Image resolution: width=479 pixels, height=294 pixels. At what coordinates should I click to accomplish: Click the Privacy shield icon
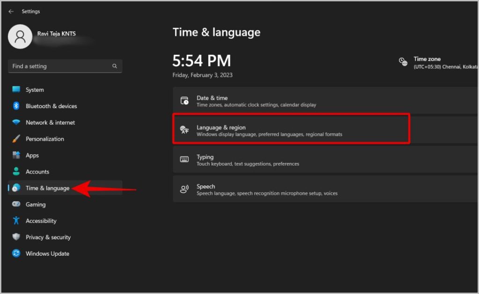(16, 237)
